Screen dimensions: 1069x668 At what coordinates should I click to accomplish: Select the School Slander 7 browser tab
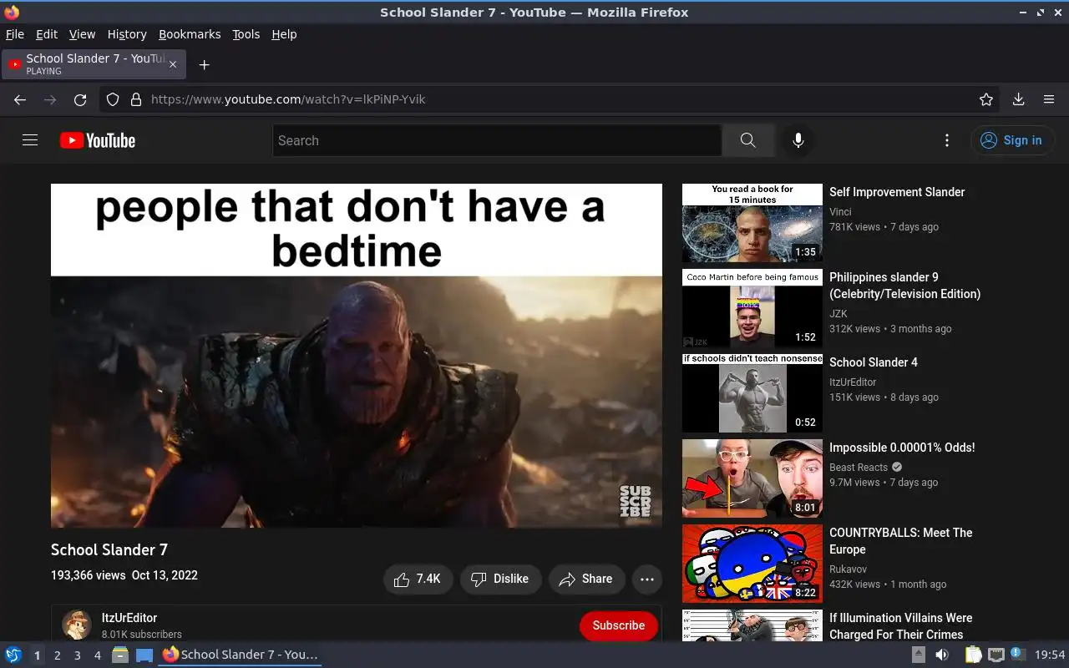(94, 64)
